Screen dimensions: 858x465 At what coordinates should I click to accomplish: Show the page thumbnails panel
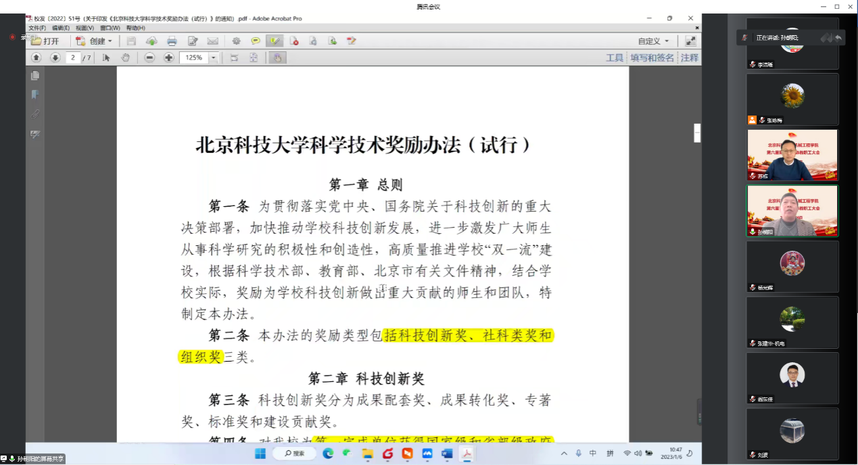[x=35, y=76]
